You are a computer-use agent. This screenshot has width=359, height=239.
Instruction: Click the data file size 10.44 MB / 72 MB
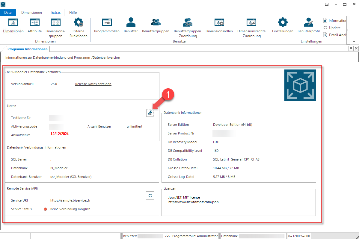coord(226,168)
